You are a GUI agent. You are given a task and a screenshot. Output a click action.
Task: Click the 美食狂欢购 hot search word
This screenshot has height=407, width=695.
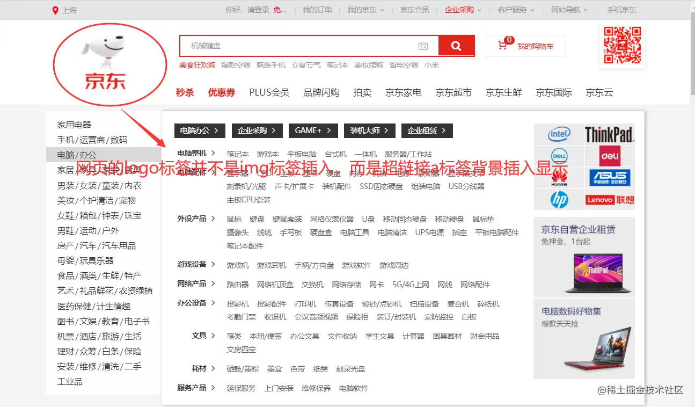coord(197,65)
